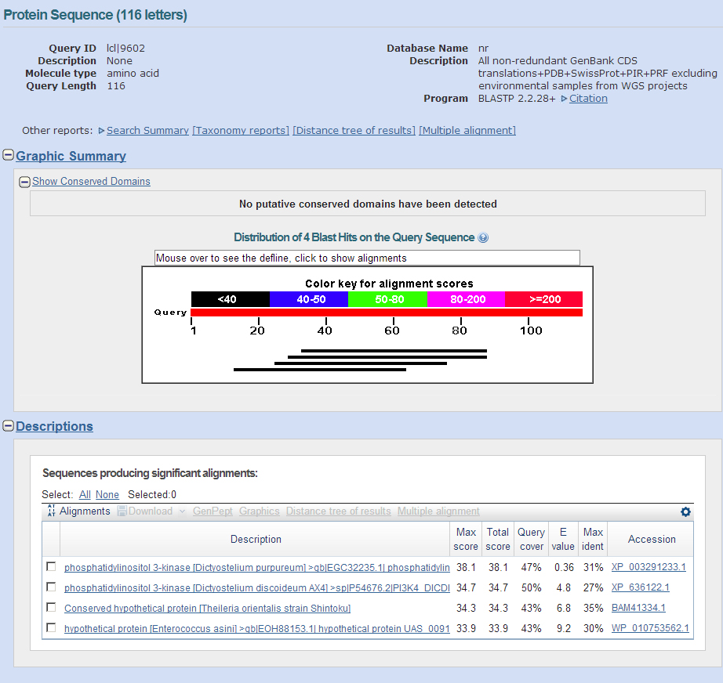
Task: Click the Descriptions heading link
Action: 54,426
